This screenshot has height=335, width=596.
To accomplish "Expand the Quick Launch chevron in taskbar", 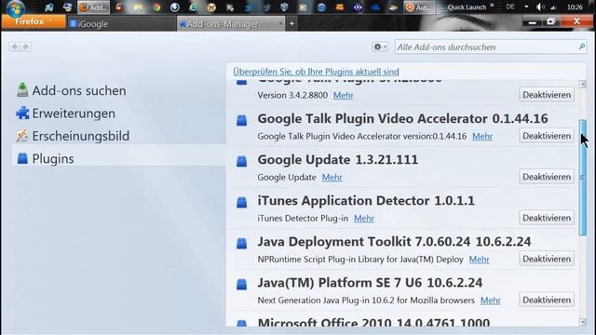I will click(x=492, y=6).
